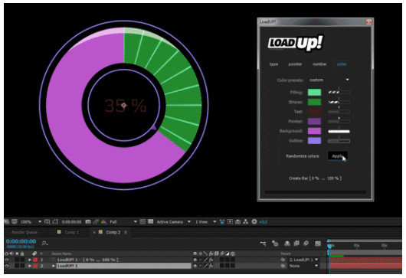The height and width of the screenshot is (278, 406).
Task: Toggle shy switch on layer 2
Action: pyautogui.click(x=195, y=266)
